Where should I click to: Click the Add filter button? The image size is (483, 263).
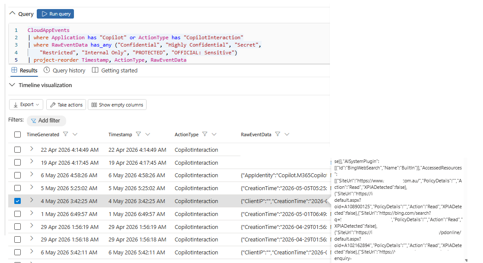(x=46, y=120)
